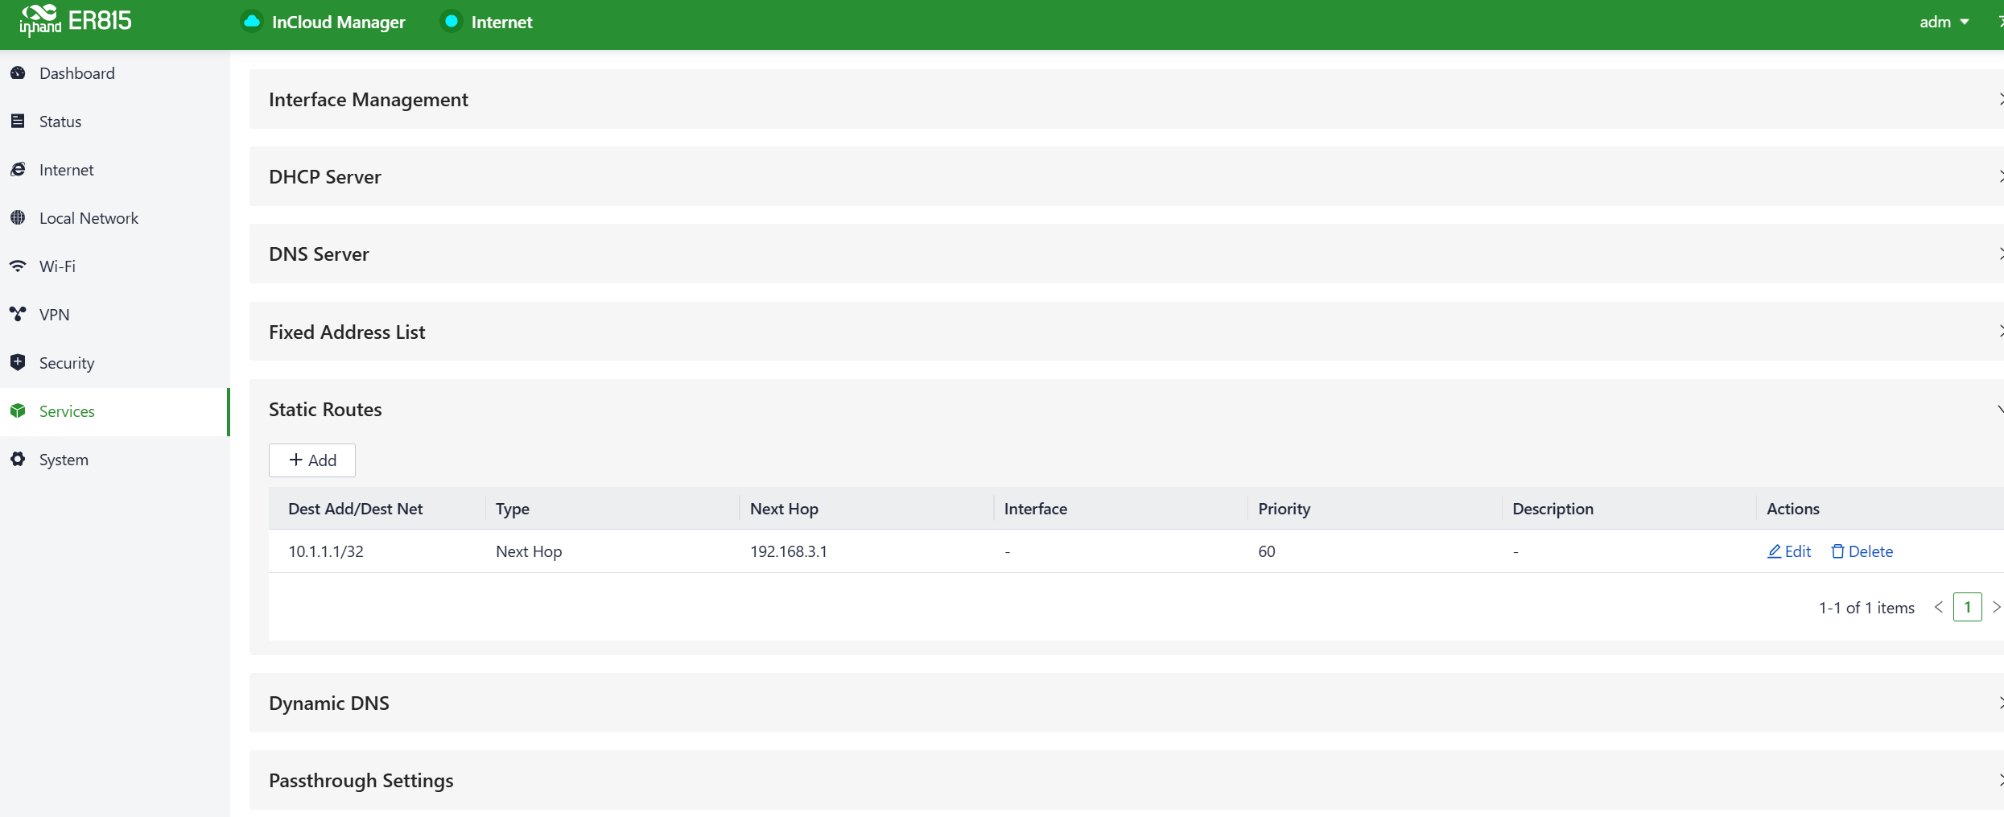The height and width of the screenshot is (817, 2004).
Task: Click the Dashboard gauge icon in sidebar
Action: (x=18, y=73)
